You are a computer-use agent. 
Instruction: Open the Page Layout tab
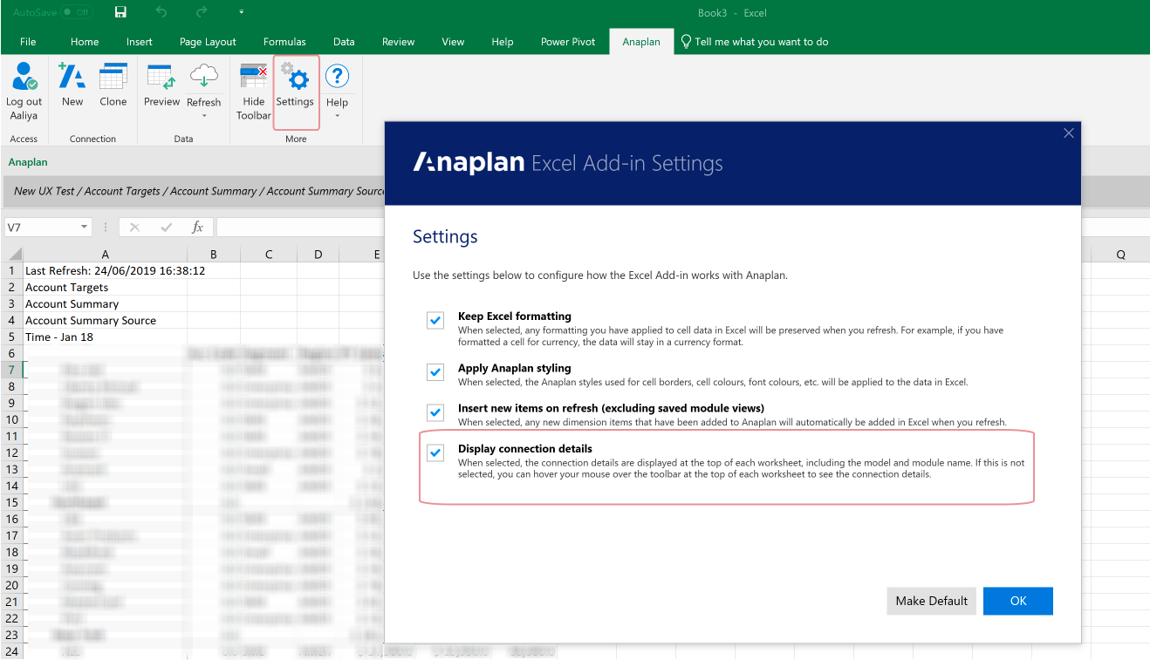(208, 42)
